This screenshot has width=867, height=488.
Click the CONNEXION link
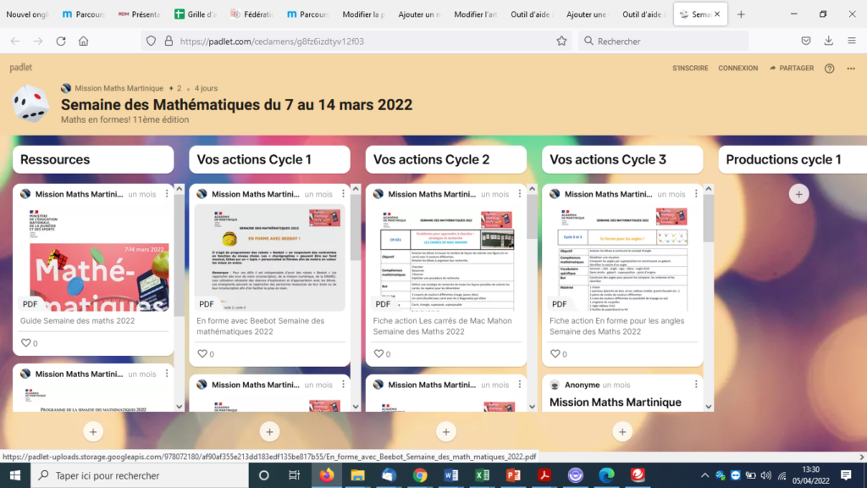(x=737, y=69)
